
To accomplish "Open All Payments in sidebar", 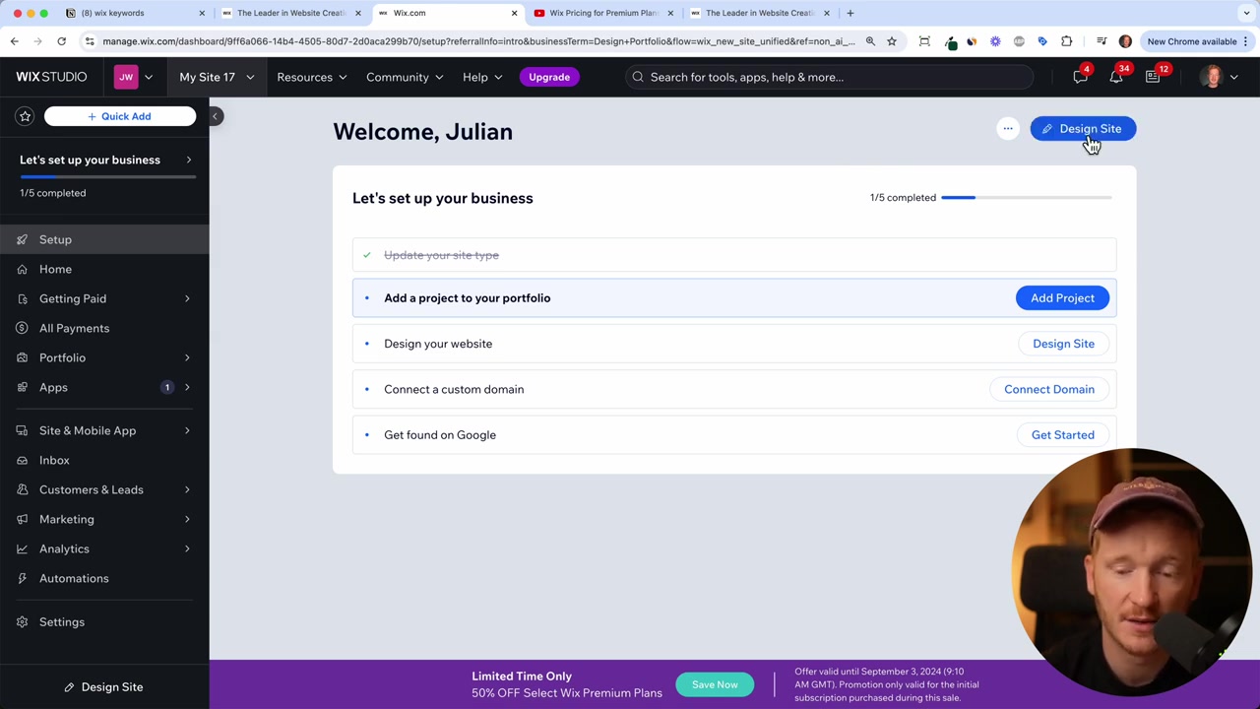I will point(104,328).
